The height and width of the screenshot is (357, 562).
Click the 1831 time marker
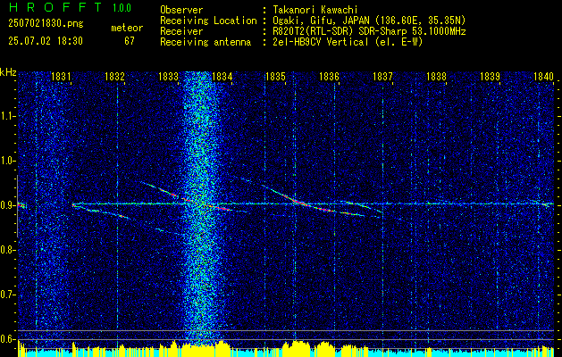click(x=61, y=76)
